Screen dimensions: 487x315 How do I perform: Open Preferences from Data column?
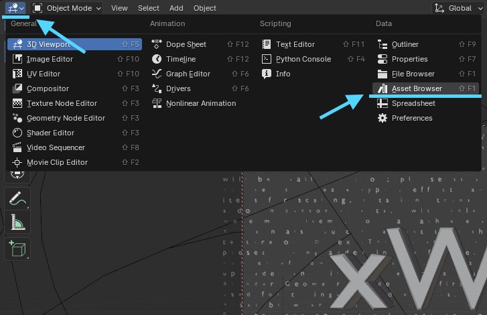(411, 118)
